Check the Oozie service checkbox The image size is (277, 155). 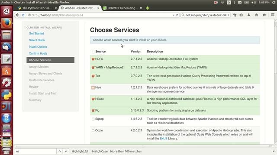[93, 130]
